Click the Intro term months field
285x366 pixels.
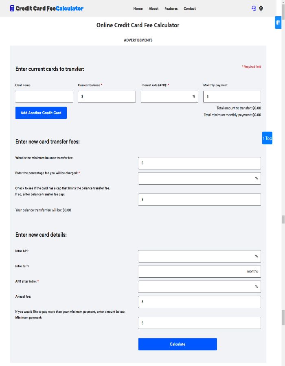coord(192,271)
